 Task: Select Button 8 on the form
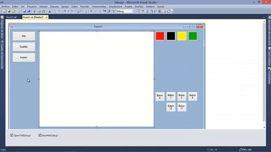pos(160,97)
